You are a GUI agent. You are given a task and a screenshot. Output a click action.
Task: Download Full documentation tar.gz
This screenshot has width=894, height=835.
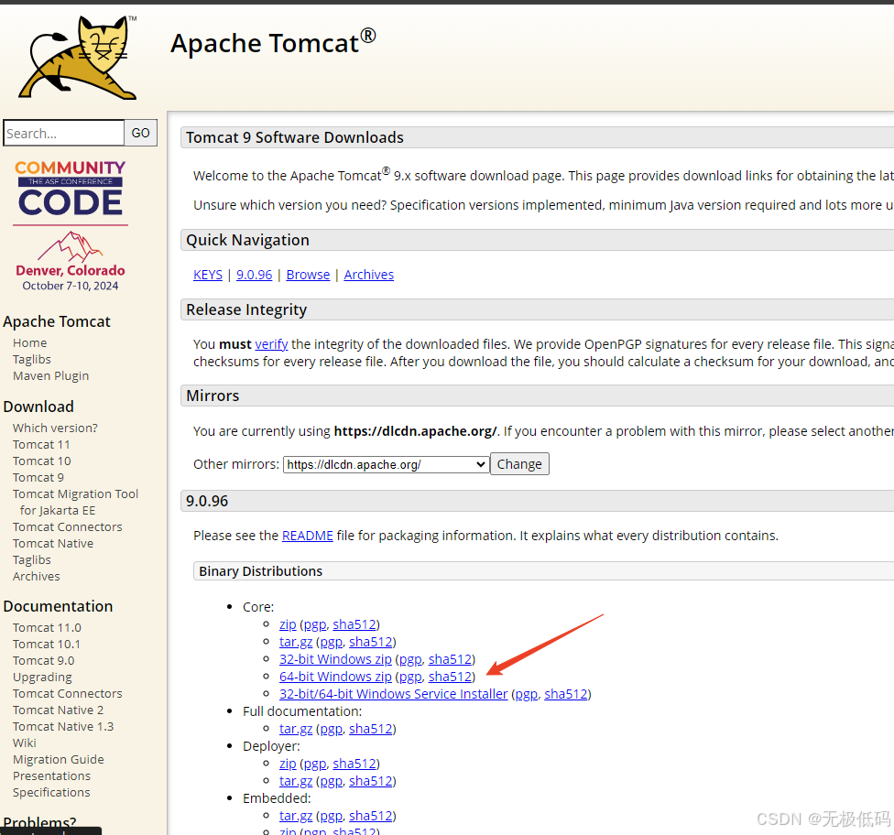tap(296, 729)
